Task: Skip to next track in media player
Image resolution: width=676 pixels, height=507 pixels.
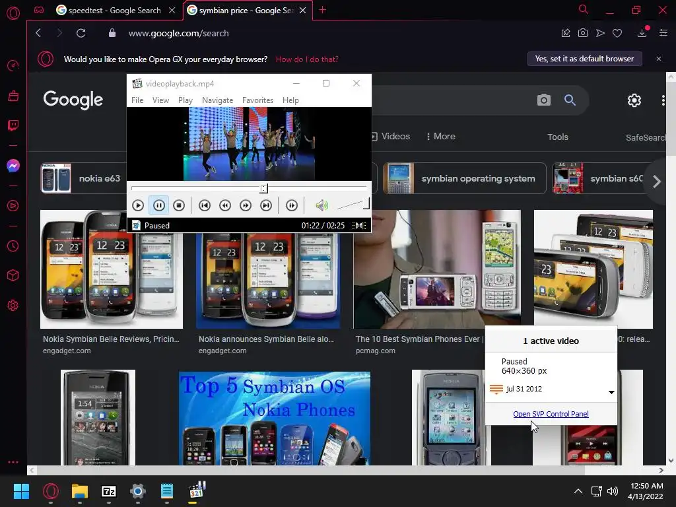Action: pos(266,205)
